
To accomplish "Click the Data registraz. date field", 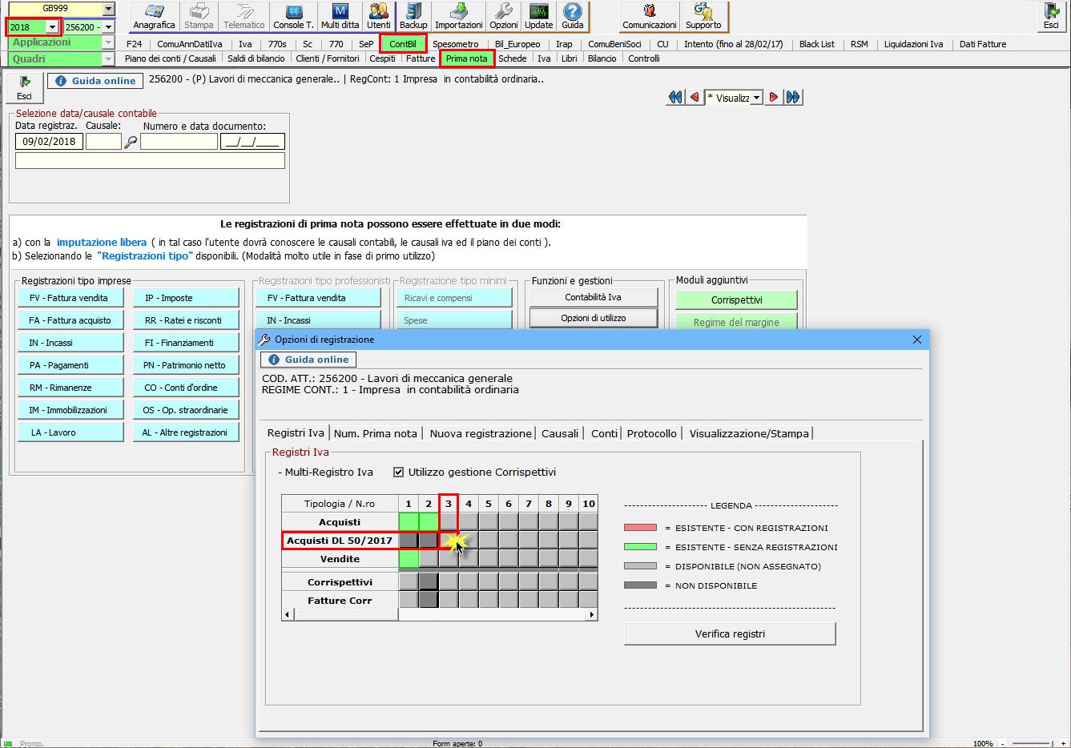I will (x=49, y=142).
